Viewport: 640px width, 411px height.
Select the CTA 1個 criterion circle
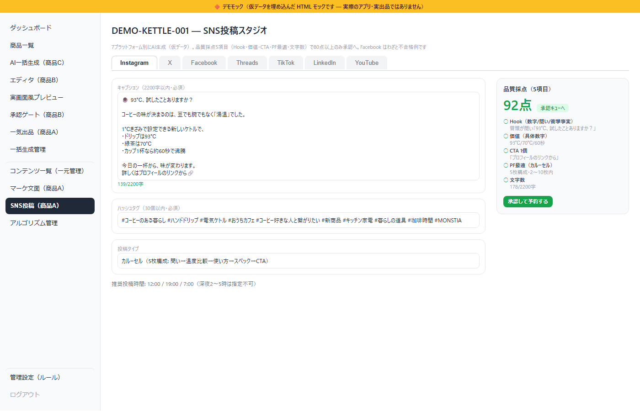coord(506,151)
